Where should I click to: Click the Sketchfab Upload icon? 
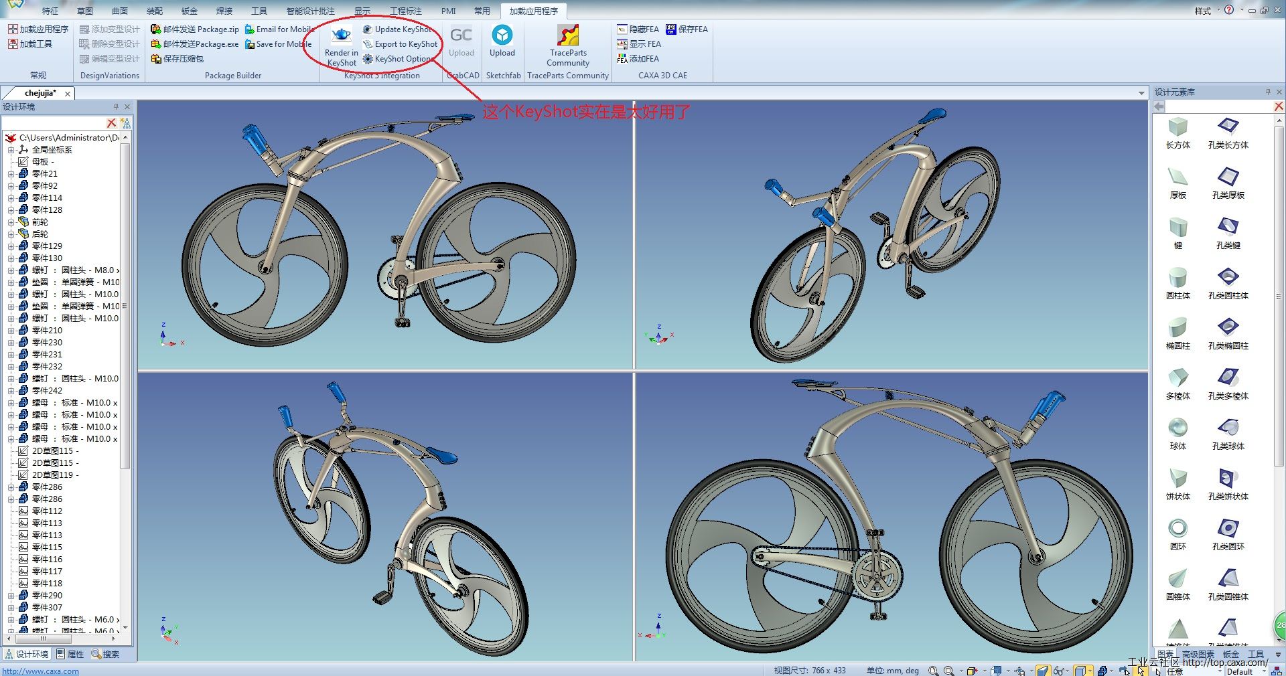pos(502,35)
